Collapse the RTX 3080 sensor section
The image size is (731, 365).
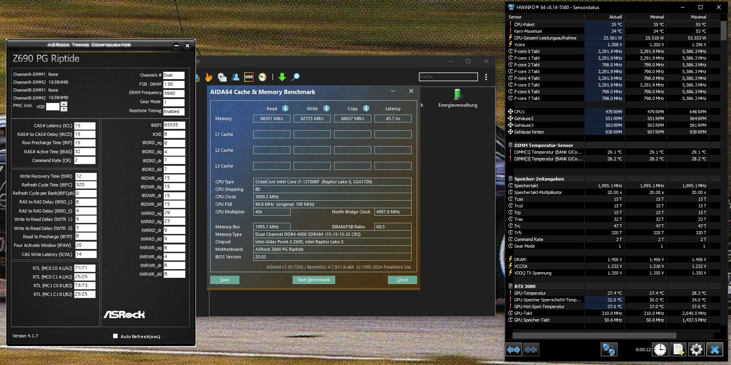[x=511, y=286]
